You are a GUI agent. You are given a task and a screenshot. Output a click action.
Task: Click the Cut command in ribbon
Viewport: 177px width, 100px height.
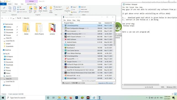click(x=19, y=7)
